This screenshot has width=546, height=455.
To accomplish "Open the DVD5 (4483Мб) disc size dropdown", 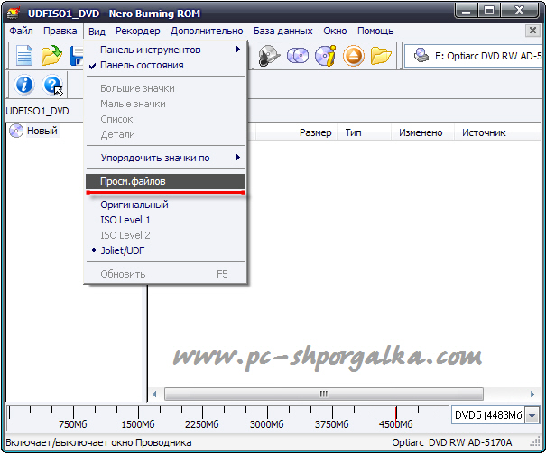I will (532, 415).
